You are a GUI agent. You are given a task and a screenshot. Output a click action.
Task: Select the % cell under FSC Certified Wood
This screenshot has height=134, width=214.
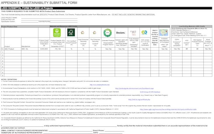[71, 49]
